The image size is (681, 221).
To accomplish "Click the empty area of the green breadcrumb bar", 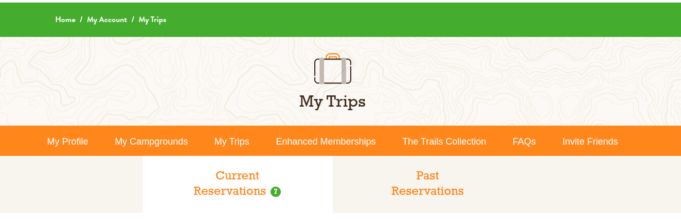I will (x=411, y=19).
